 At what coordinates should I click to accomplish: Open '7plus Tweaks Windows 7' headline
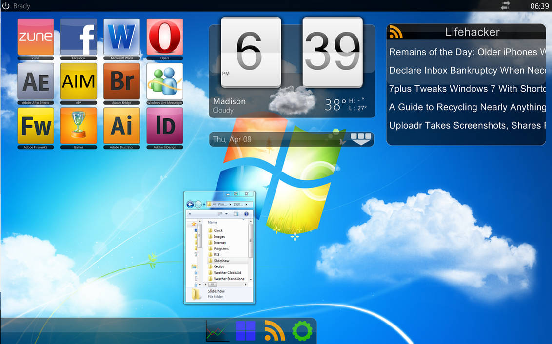[467, 89]
